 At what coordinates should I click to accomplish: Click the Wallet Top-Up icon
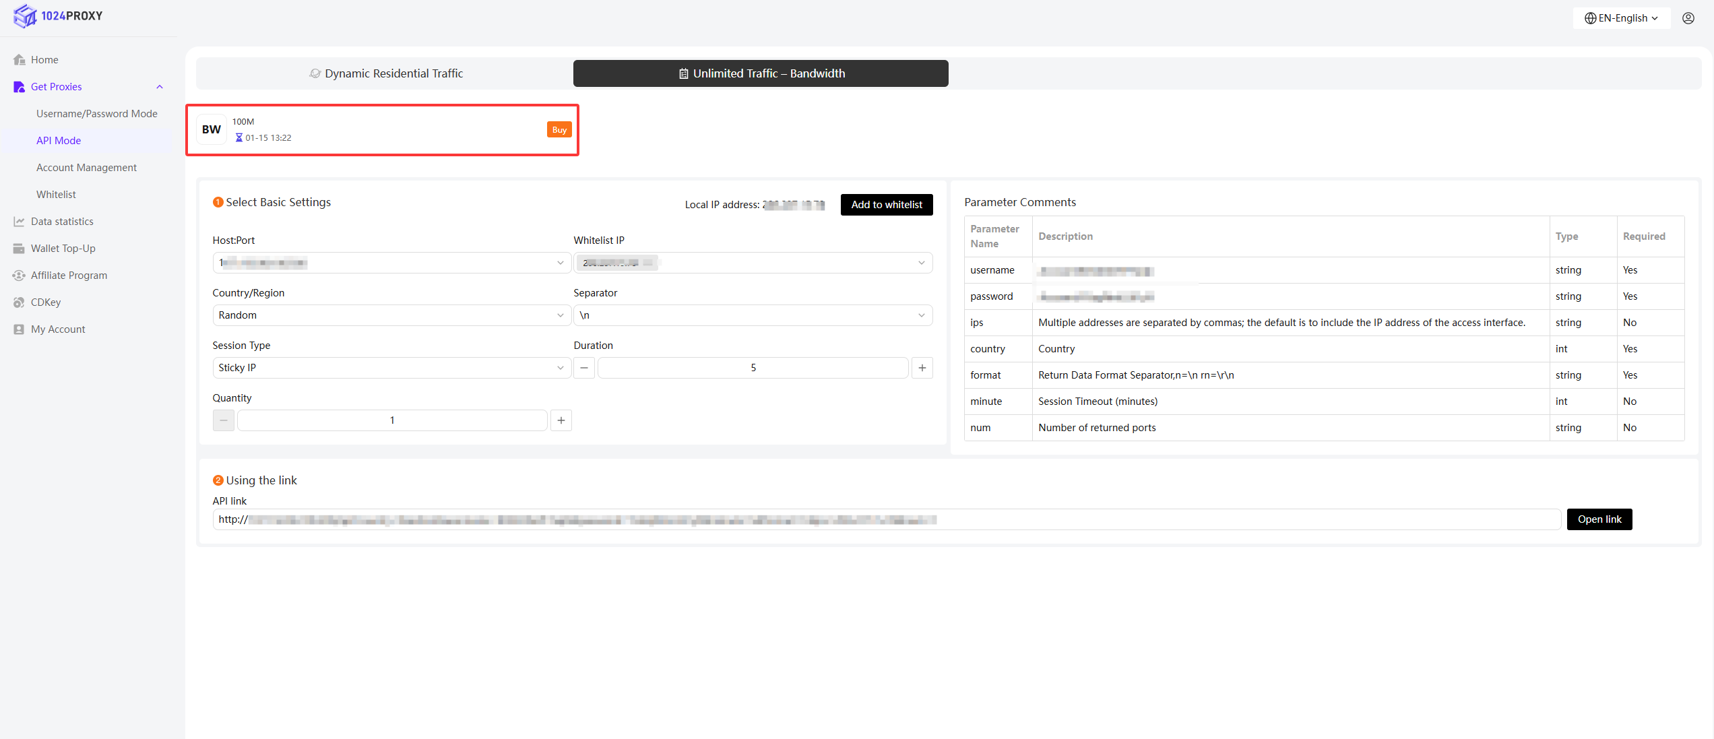[x=19, y=249]
